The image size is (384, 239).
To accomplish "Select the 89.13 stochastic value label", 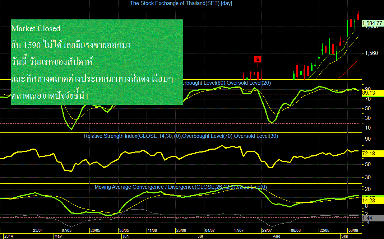I will pos(373,93).
